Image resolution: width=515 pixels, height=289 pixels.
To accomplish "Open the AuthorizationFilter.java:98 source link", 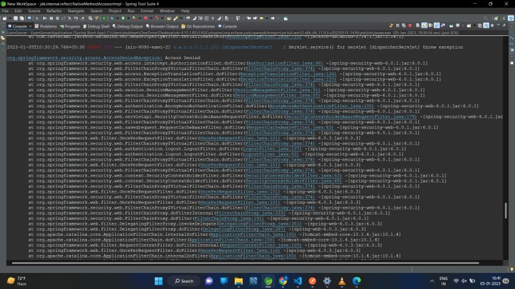I will click(x=285, y=63).
